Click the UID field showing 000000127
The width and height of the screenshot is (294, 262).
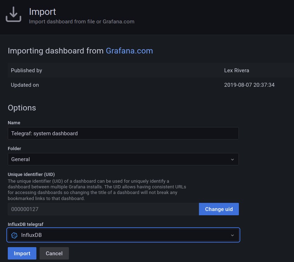(103, 209)
